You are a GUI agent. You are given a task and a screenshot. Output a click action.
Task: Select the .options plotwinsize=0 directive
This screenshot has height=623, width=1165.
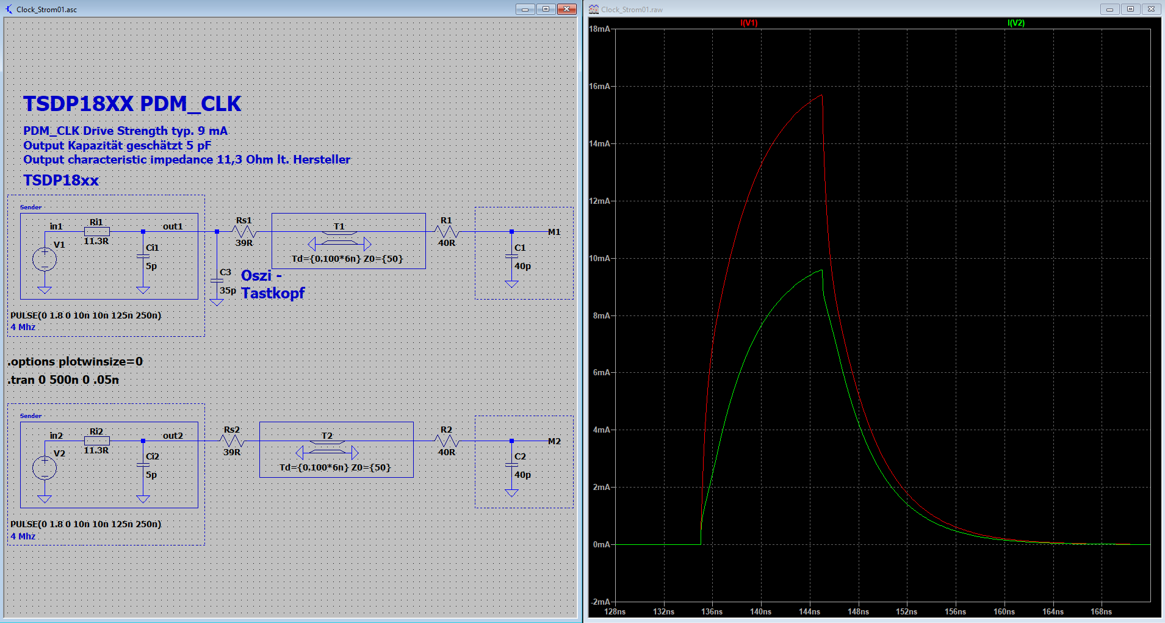(x=75, y=361)
